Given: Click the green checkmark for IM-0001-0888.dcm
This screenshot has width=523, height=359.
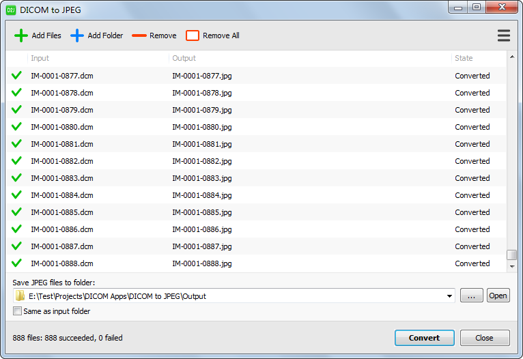Looking at the screenshot, I should tap(17, 263).
